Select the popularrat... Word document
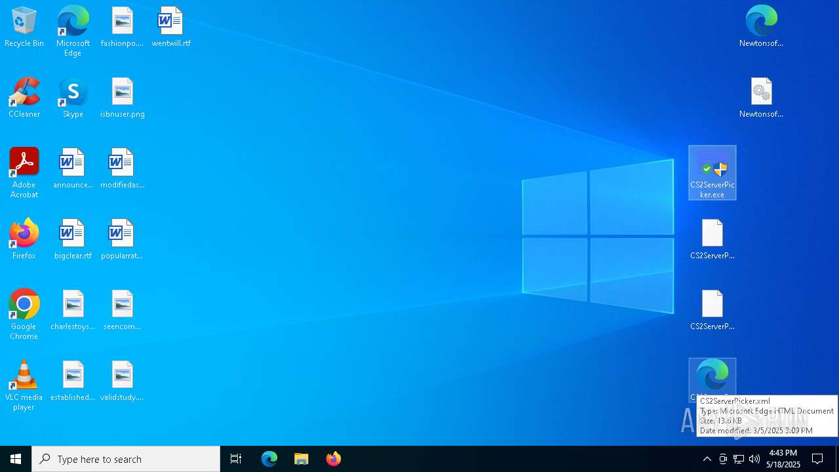Screen dimensions: 839x472 (x=122, y=240)
